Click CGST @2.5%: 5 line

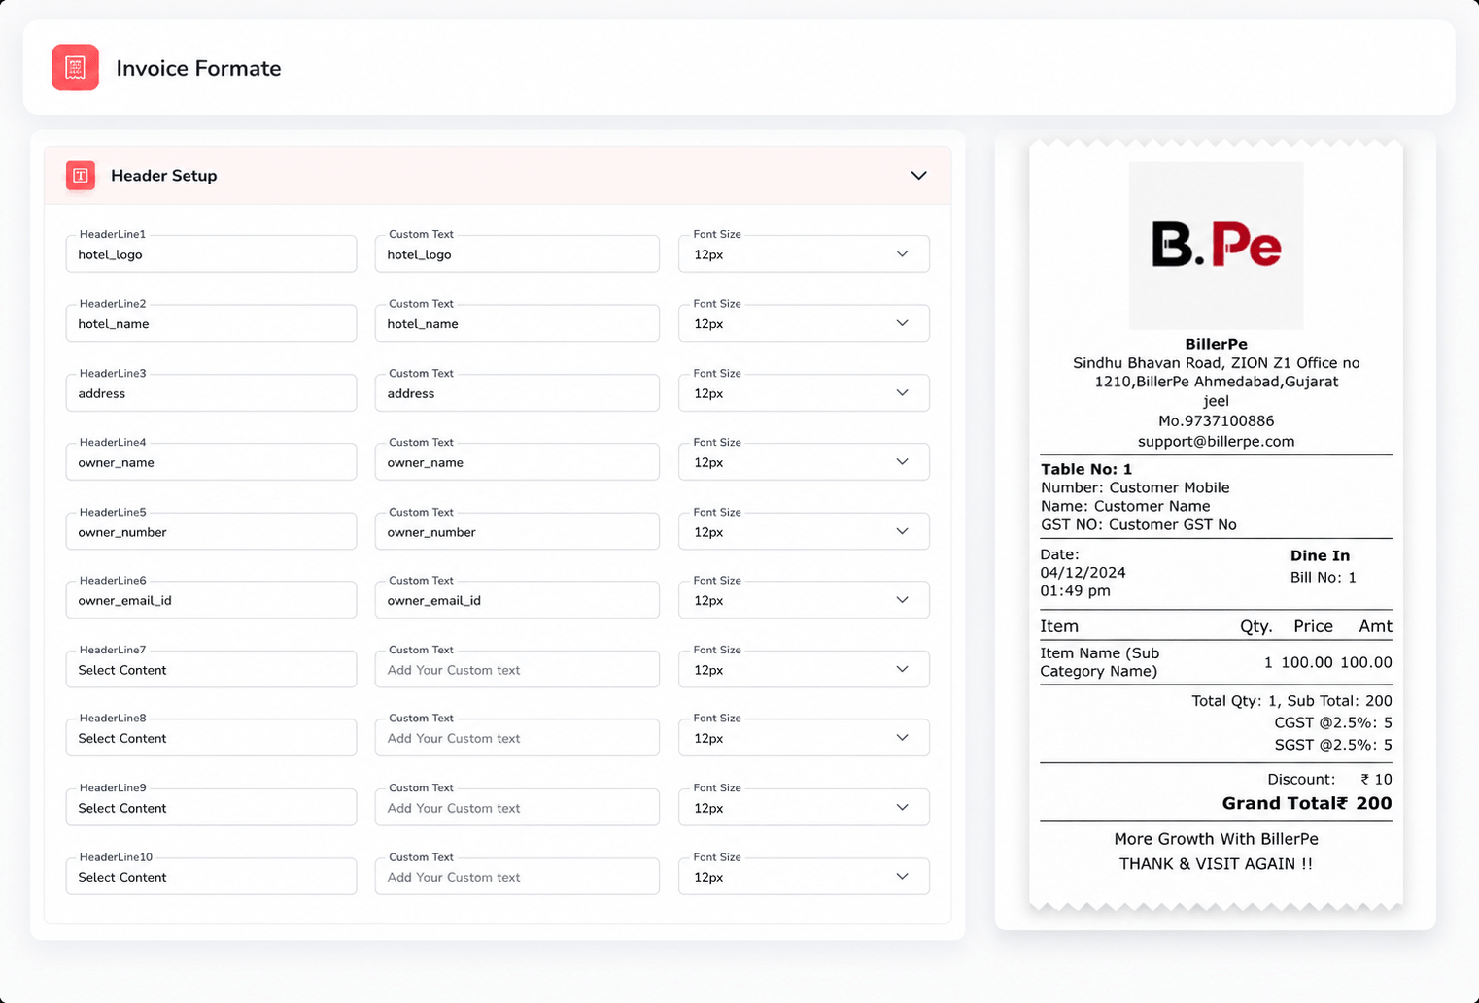1333,722
